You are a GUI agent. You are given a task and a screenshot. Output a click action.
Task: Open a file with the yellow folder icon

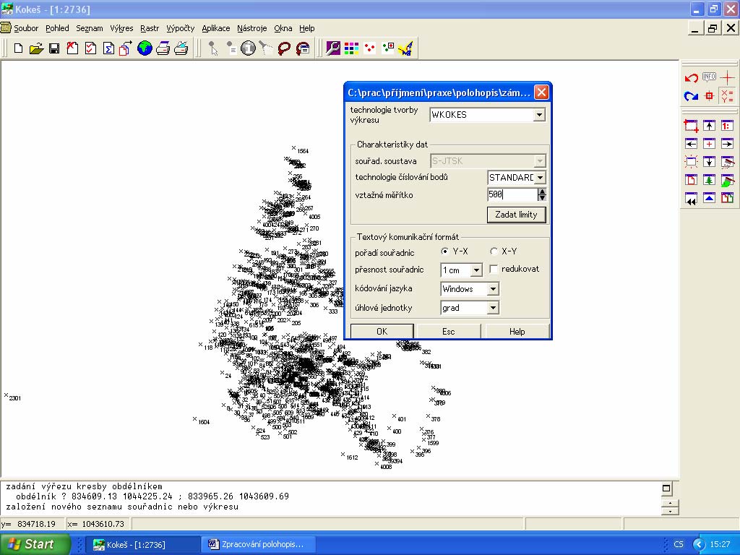(36, 48)
